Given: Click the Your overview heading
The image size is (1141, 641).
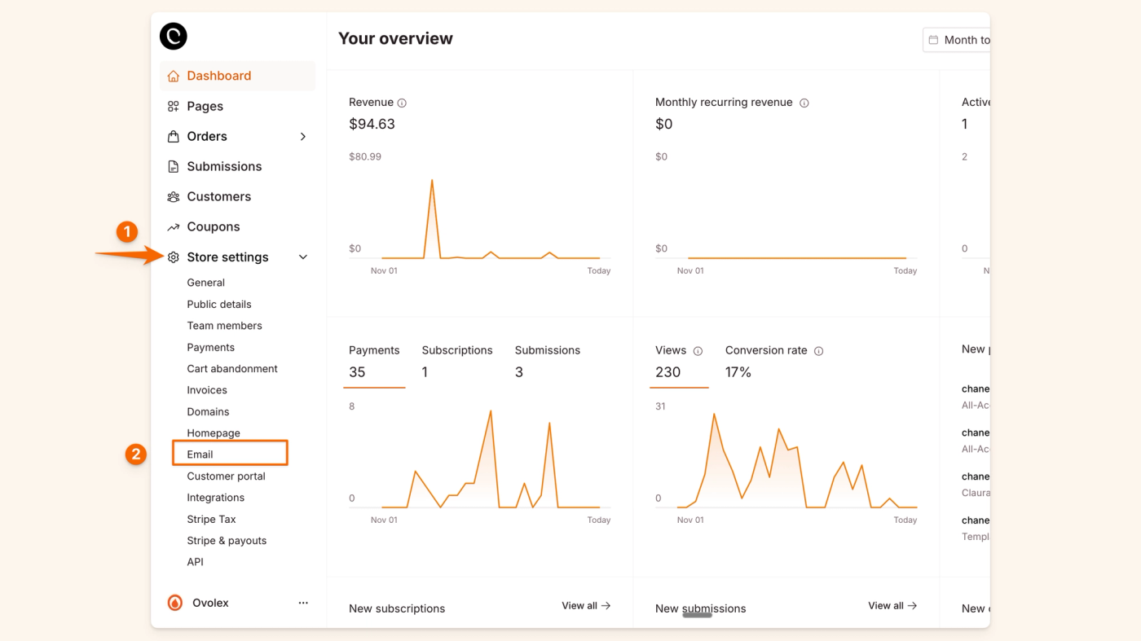Looking at the screenshot, I should point(395,38).
